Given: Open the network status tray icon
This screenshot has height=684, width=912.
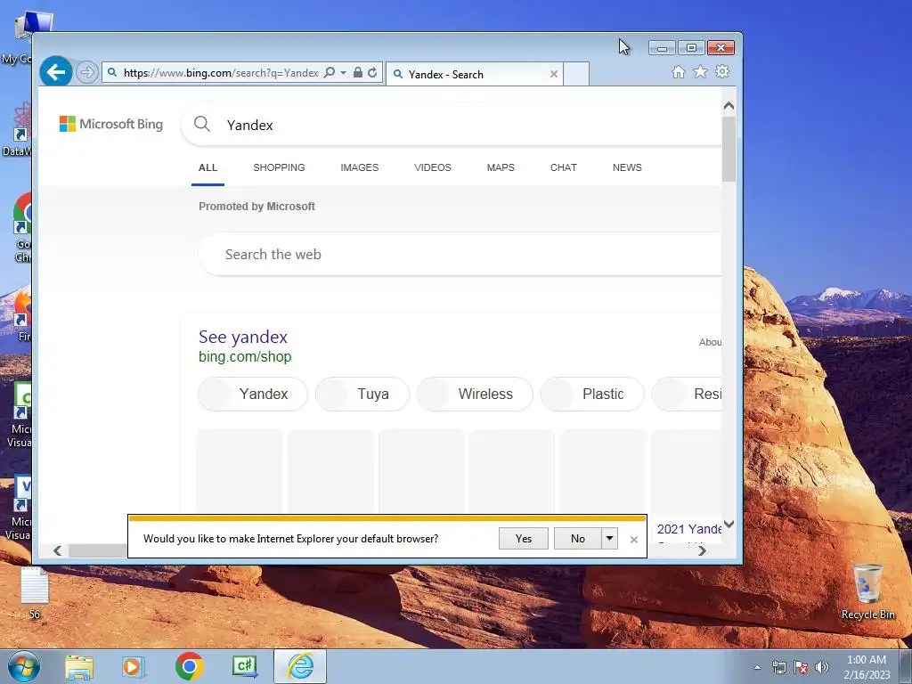Looking at the screenshot, I should 778,667.
